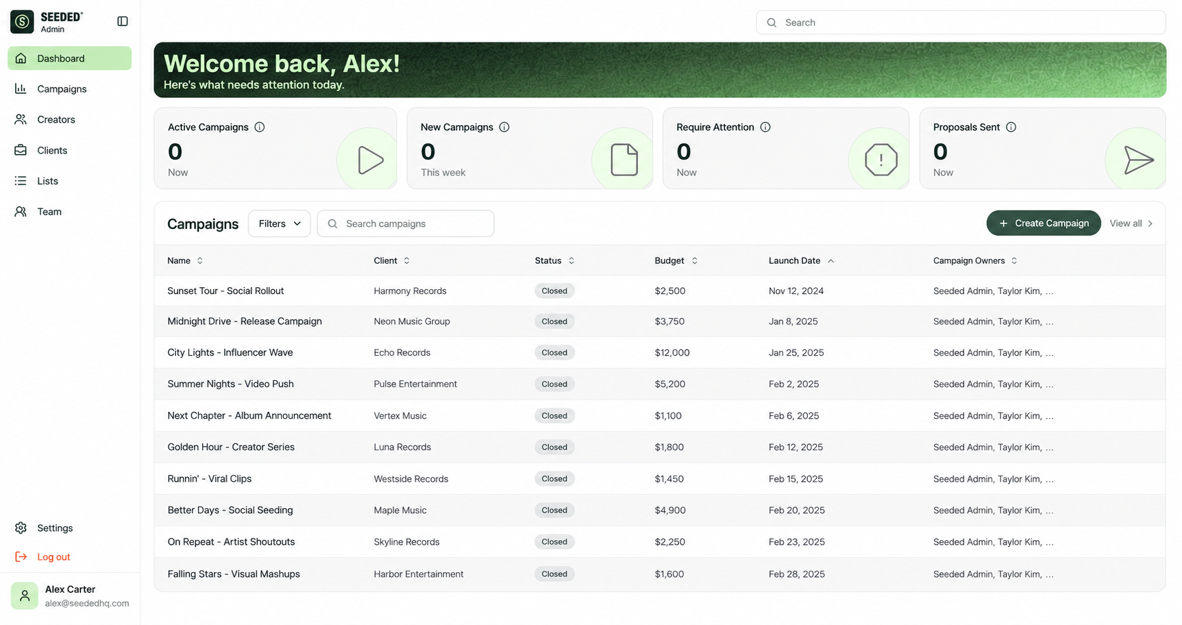The height and width of the screenshot is (625, 1182).
Task: Sort campaigns by Name column
Action: pos(185,260)
